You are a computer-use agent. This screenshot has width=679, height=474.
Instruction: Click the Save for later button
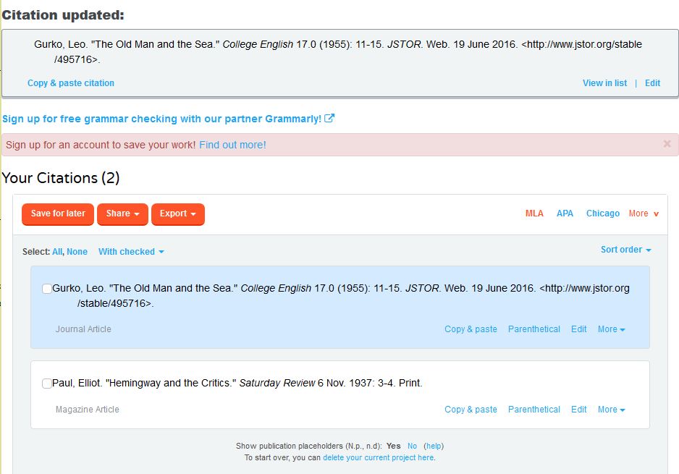(x=58, y=214)
